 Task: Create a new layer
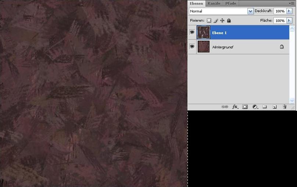pos(275,107)
